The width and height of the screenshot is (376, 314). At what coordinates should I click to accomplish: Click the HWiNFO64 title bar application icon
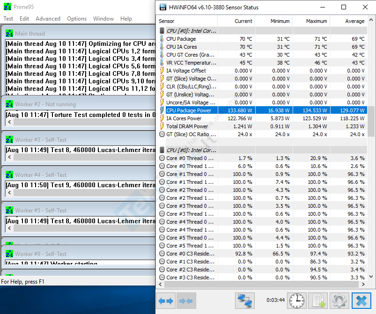tap(163, 7)
